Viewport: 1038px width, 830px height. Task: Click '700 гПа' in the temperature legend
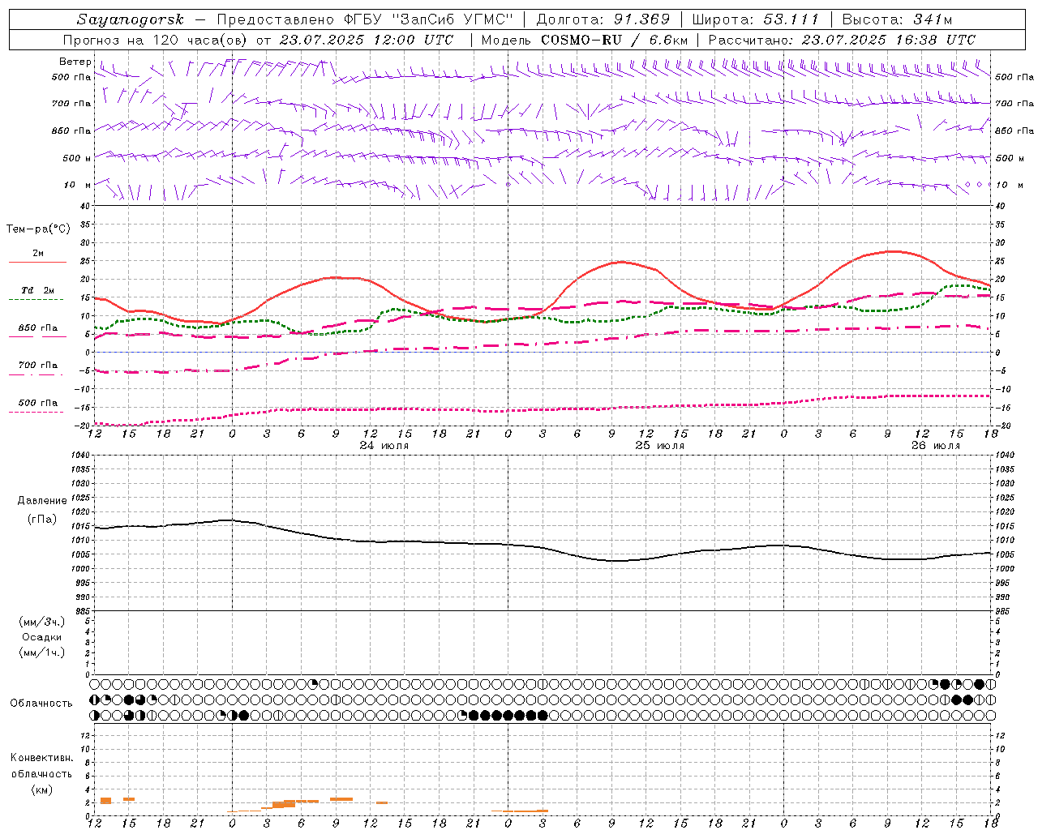coord(38,365)
